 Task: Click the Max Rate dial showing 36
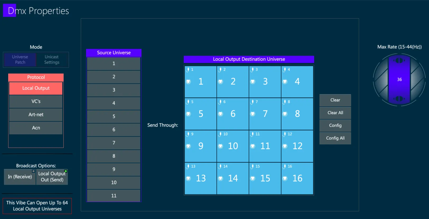(x=399, y=79)
